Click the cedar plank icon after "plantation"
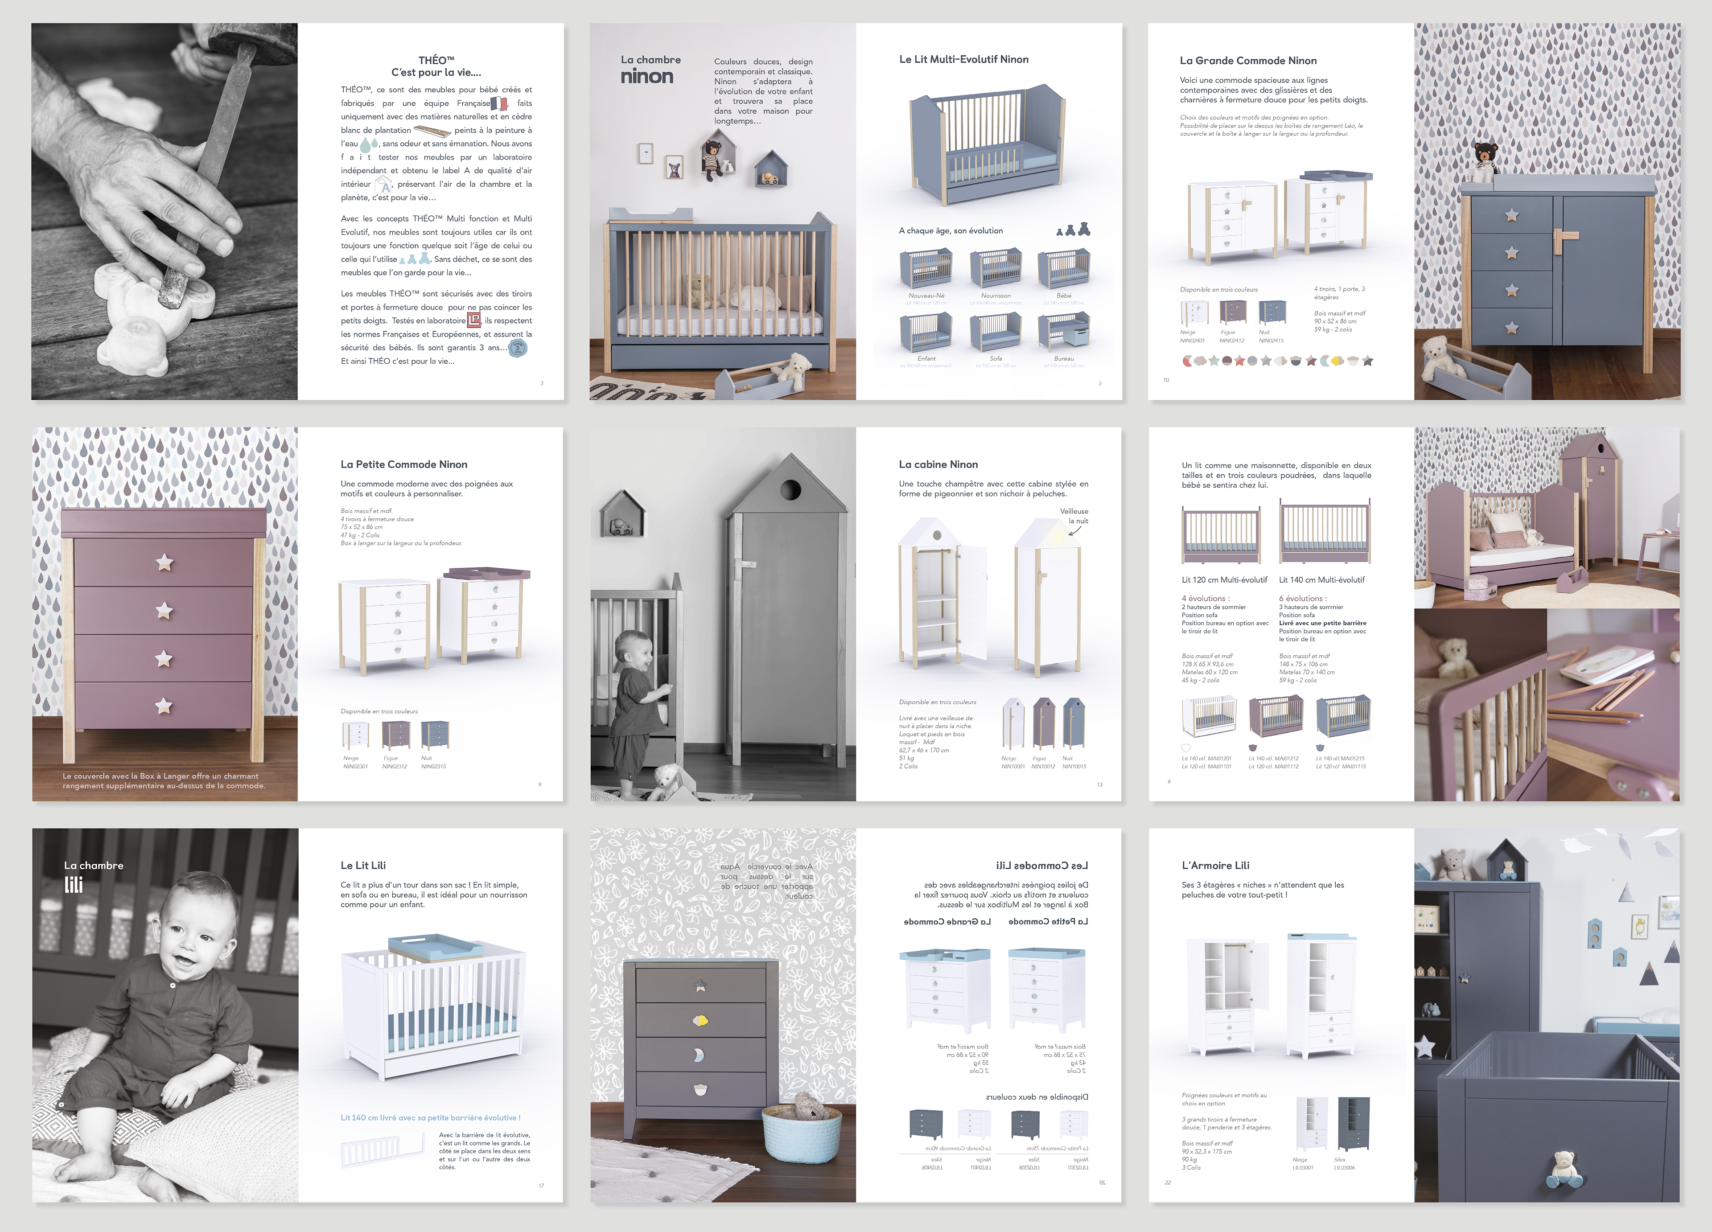Screen dimensions: 1712x1232 [x=432, y=131]
